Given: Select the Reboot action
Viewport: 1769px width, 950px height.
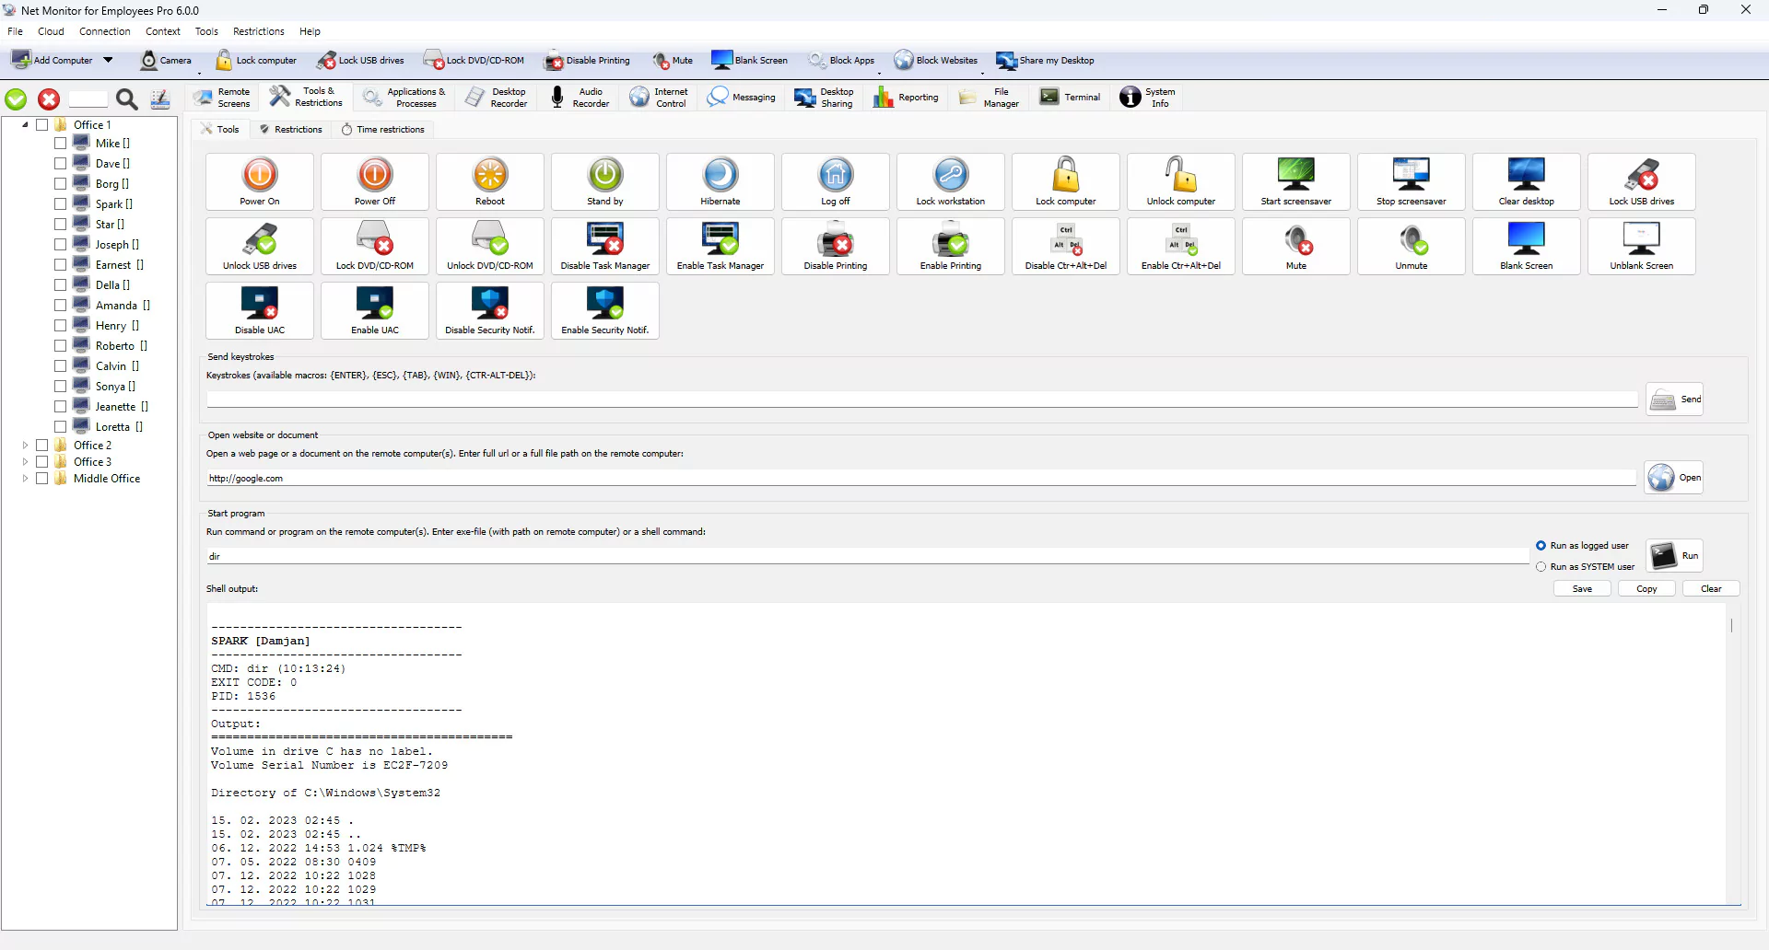Looking at the screenshot, I should [489, 181].
